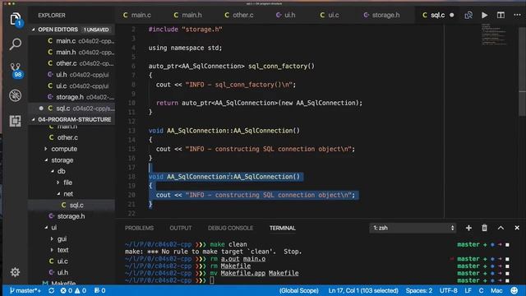
Task: Close the terminal panel
Action: click(517, 228)
